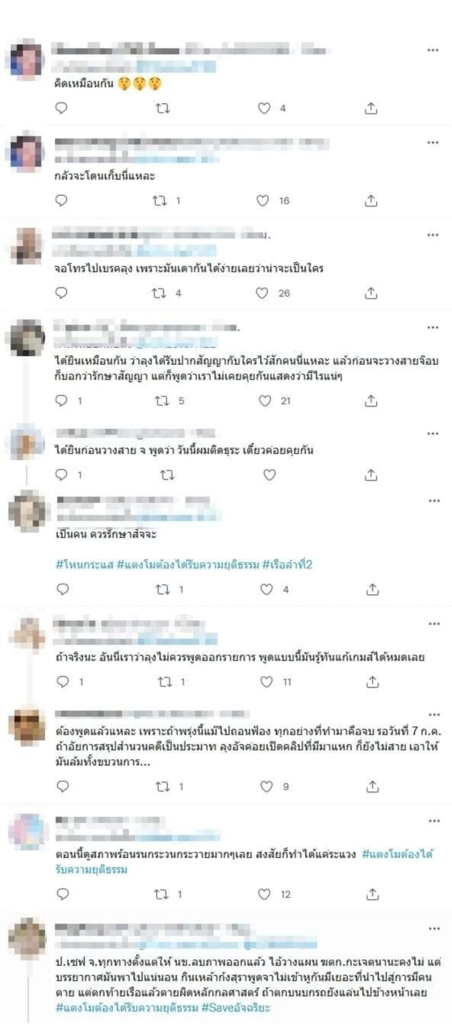Open the top commenter's profile picture
This screenshot has width=452, height=1024.
tap(27, 60)
